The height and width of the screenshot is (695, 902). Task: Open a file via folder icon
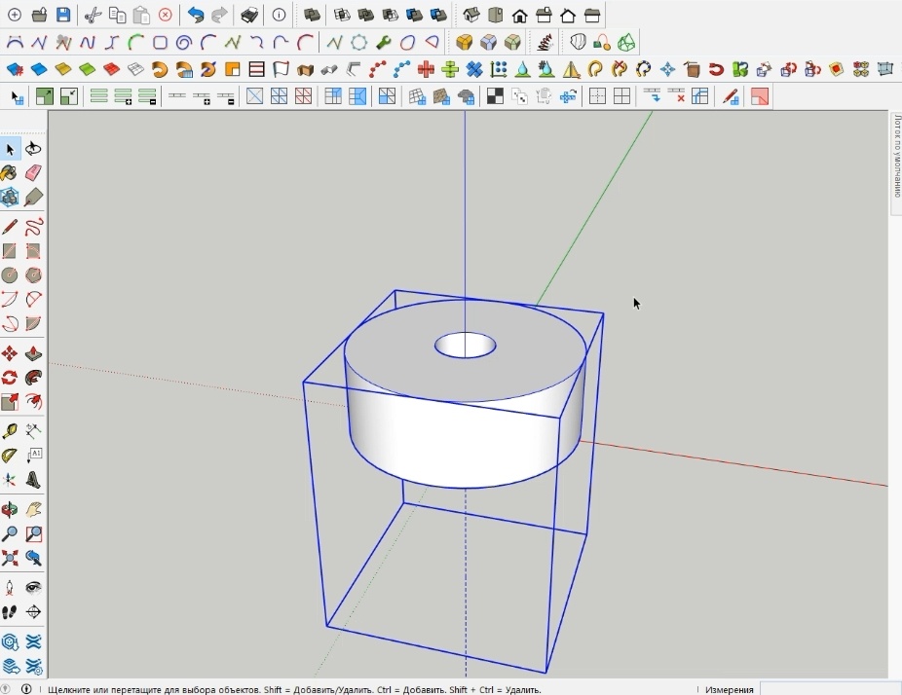tap(39, 15)
